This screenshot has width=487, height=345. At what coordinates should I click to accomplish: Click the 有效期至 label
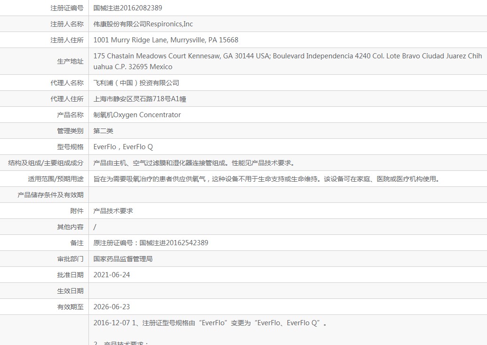tap(71, 307)
